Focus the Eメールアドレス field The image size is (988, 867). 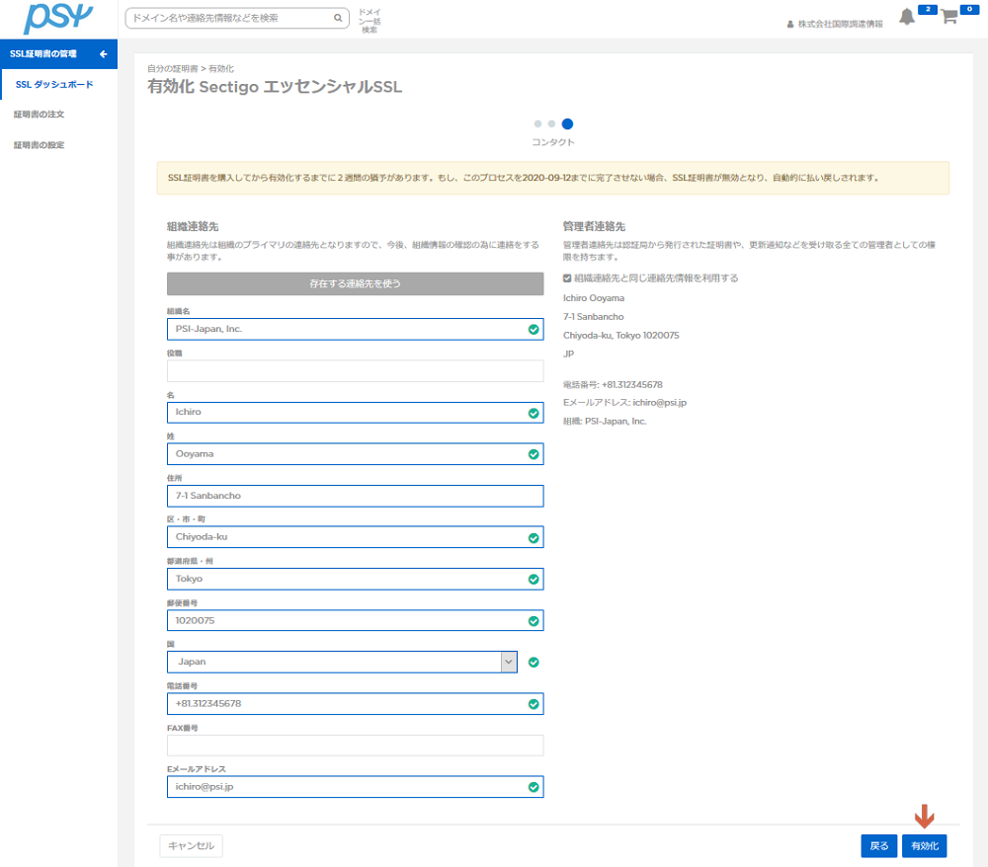[x=356, y=786]
